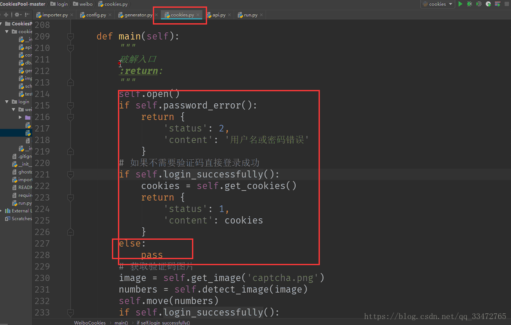
Task: Close the api.py tab
Action: coord(229,15)
